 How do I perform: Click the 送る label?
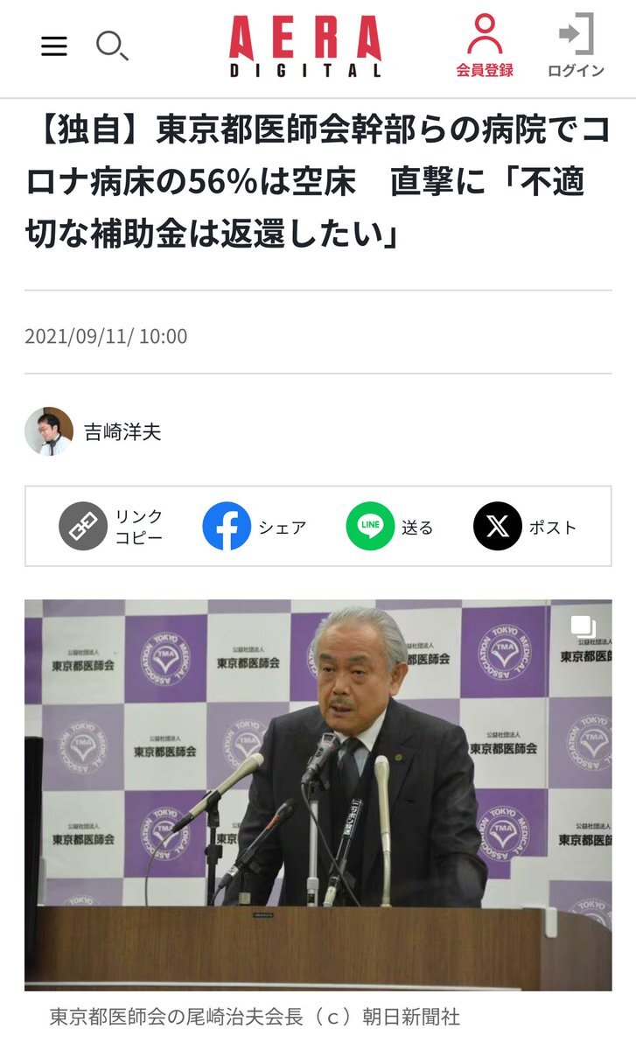[x=417, y=528]
